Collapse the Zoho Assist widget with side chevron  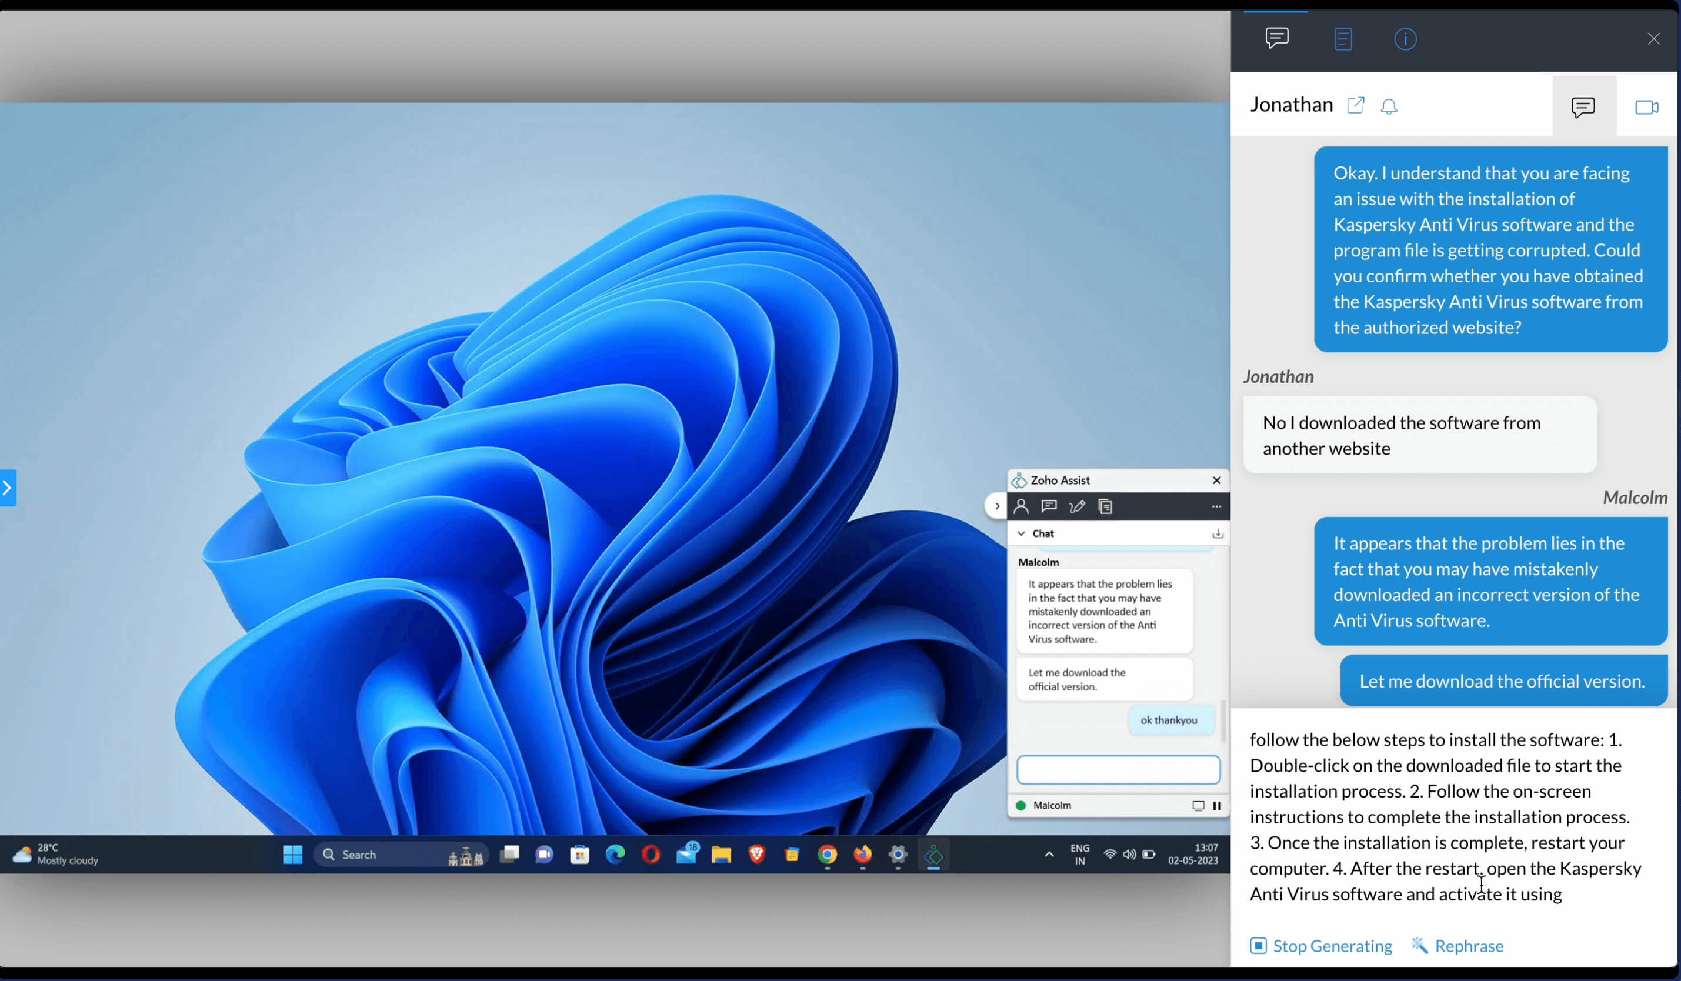point(996,506)
